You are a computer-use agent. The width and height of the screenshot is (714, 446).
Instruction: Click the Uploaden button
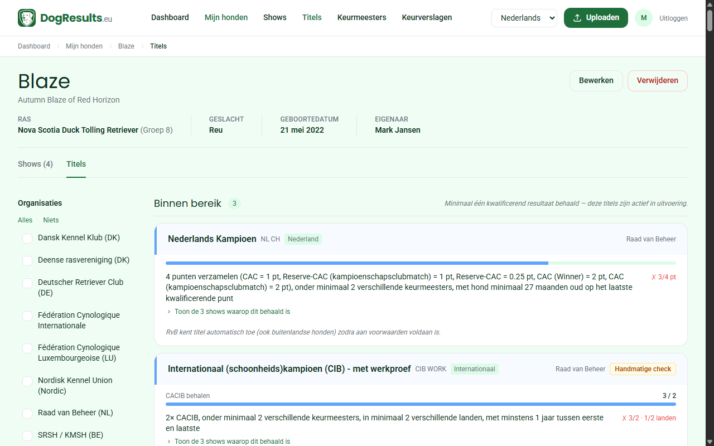(596, 18)
